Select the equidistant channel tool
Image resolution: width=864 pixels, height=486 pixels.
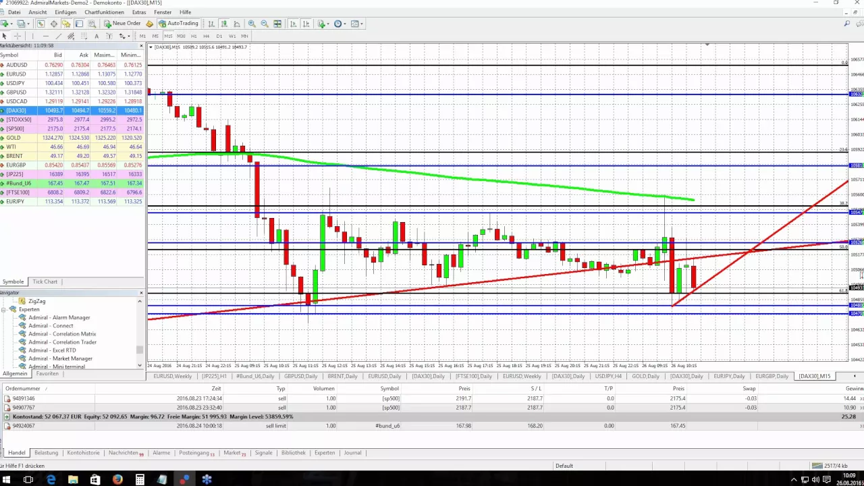(71, 36)
